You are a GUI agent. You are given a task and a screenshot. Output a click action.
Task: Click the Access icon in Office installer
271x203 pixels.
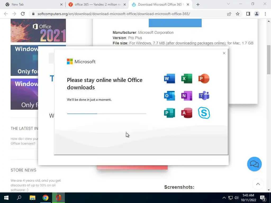(187, 113)
